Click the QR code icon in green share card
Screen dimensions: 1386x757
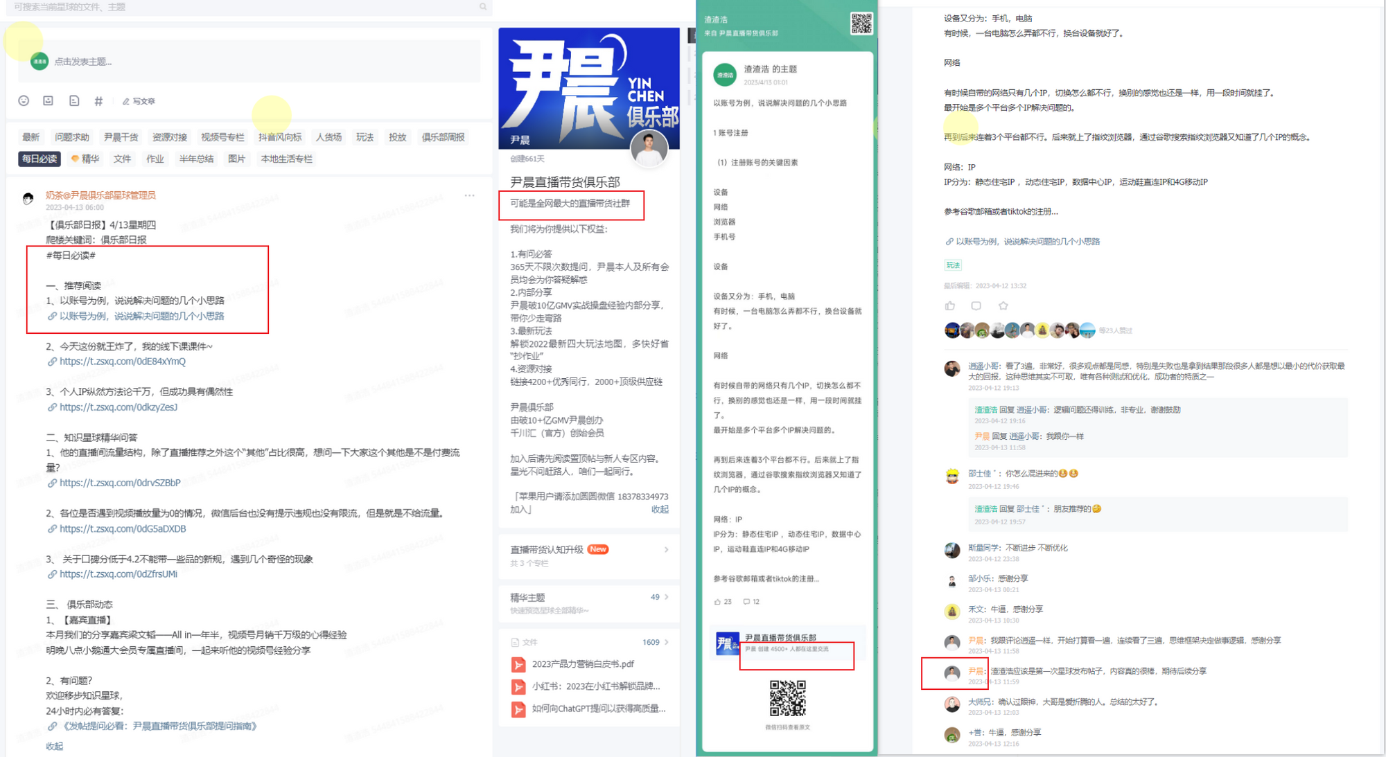click(861, 24)
